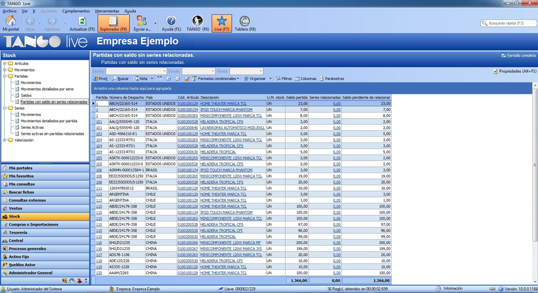This screenshot has width=538, height=293.
Task: Click the red figure icon under navigation panel
Action: coord(80,280)
